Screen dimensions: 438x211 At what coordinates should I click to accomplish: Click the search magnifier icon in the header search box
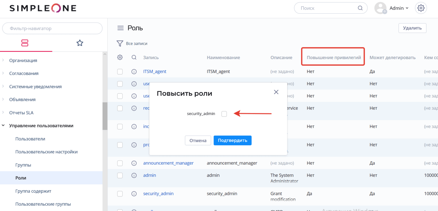click(x=360, y=8)
